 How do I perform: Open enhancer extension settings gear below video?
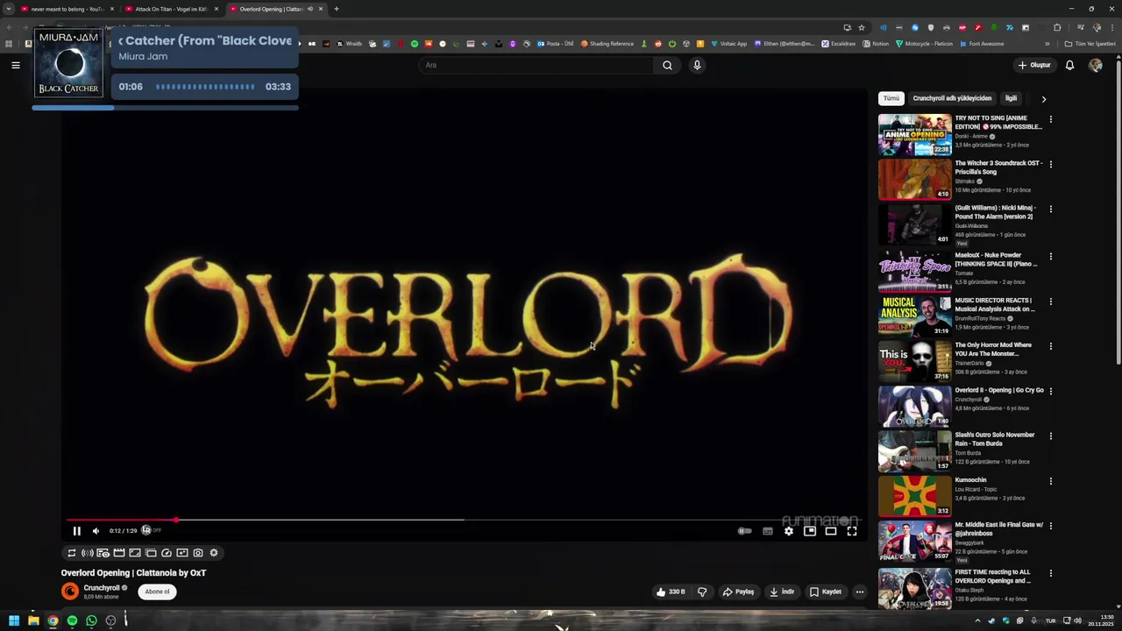pos(214,553)
